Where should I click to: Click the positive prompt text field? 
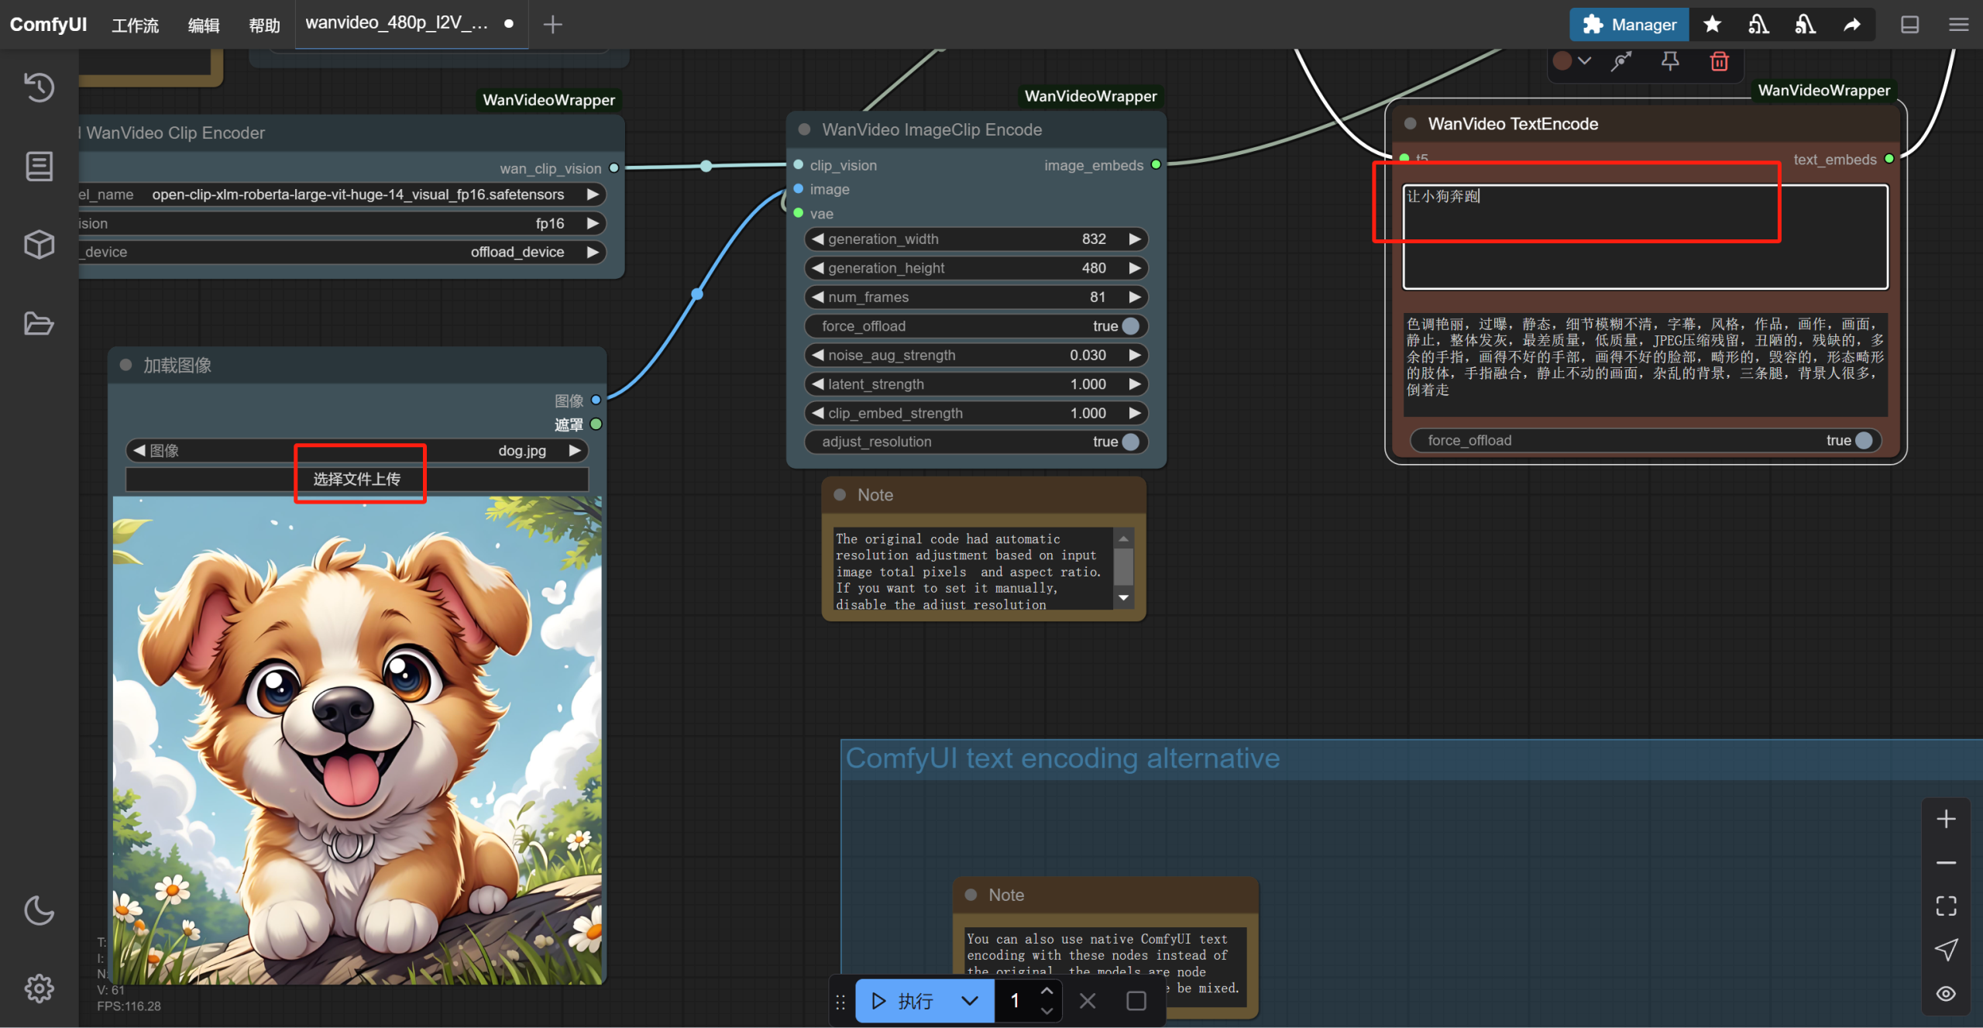1644,236
